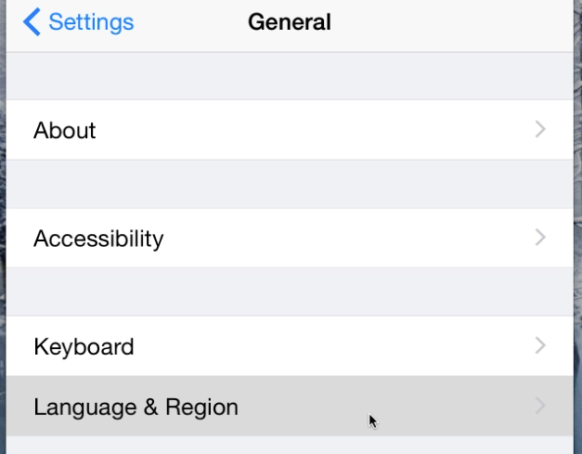
Task: Click desktop wallpaper strip at right window edge
Action: tap(578, 227)
